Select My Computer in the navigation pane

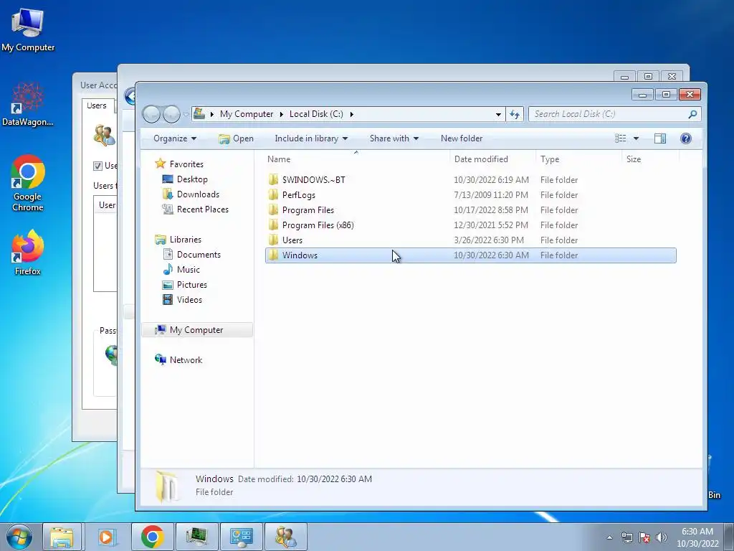pos(196,330)
